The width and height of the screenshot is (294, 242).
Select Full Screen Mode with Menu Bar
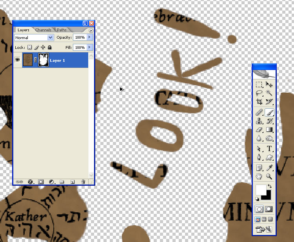click(x=264, y=219)
